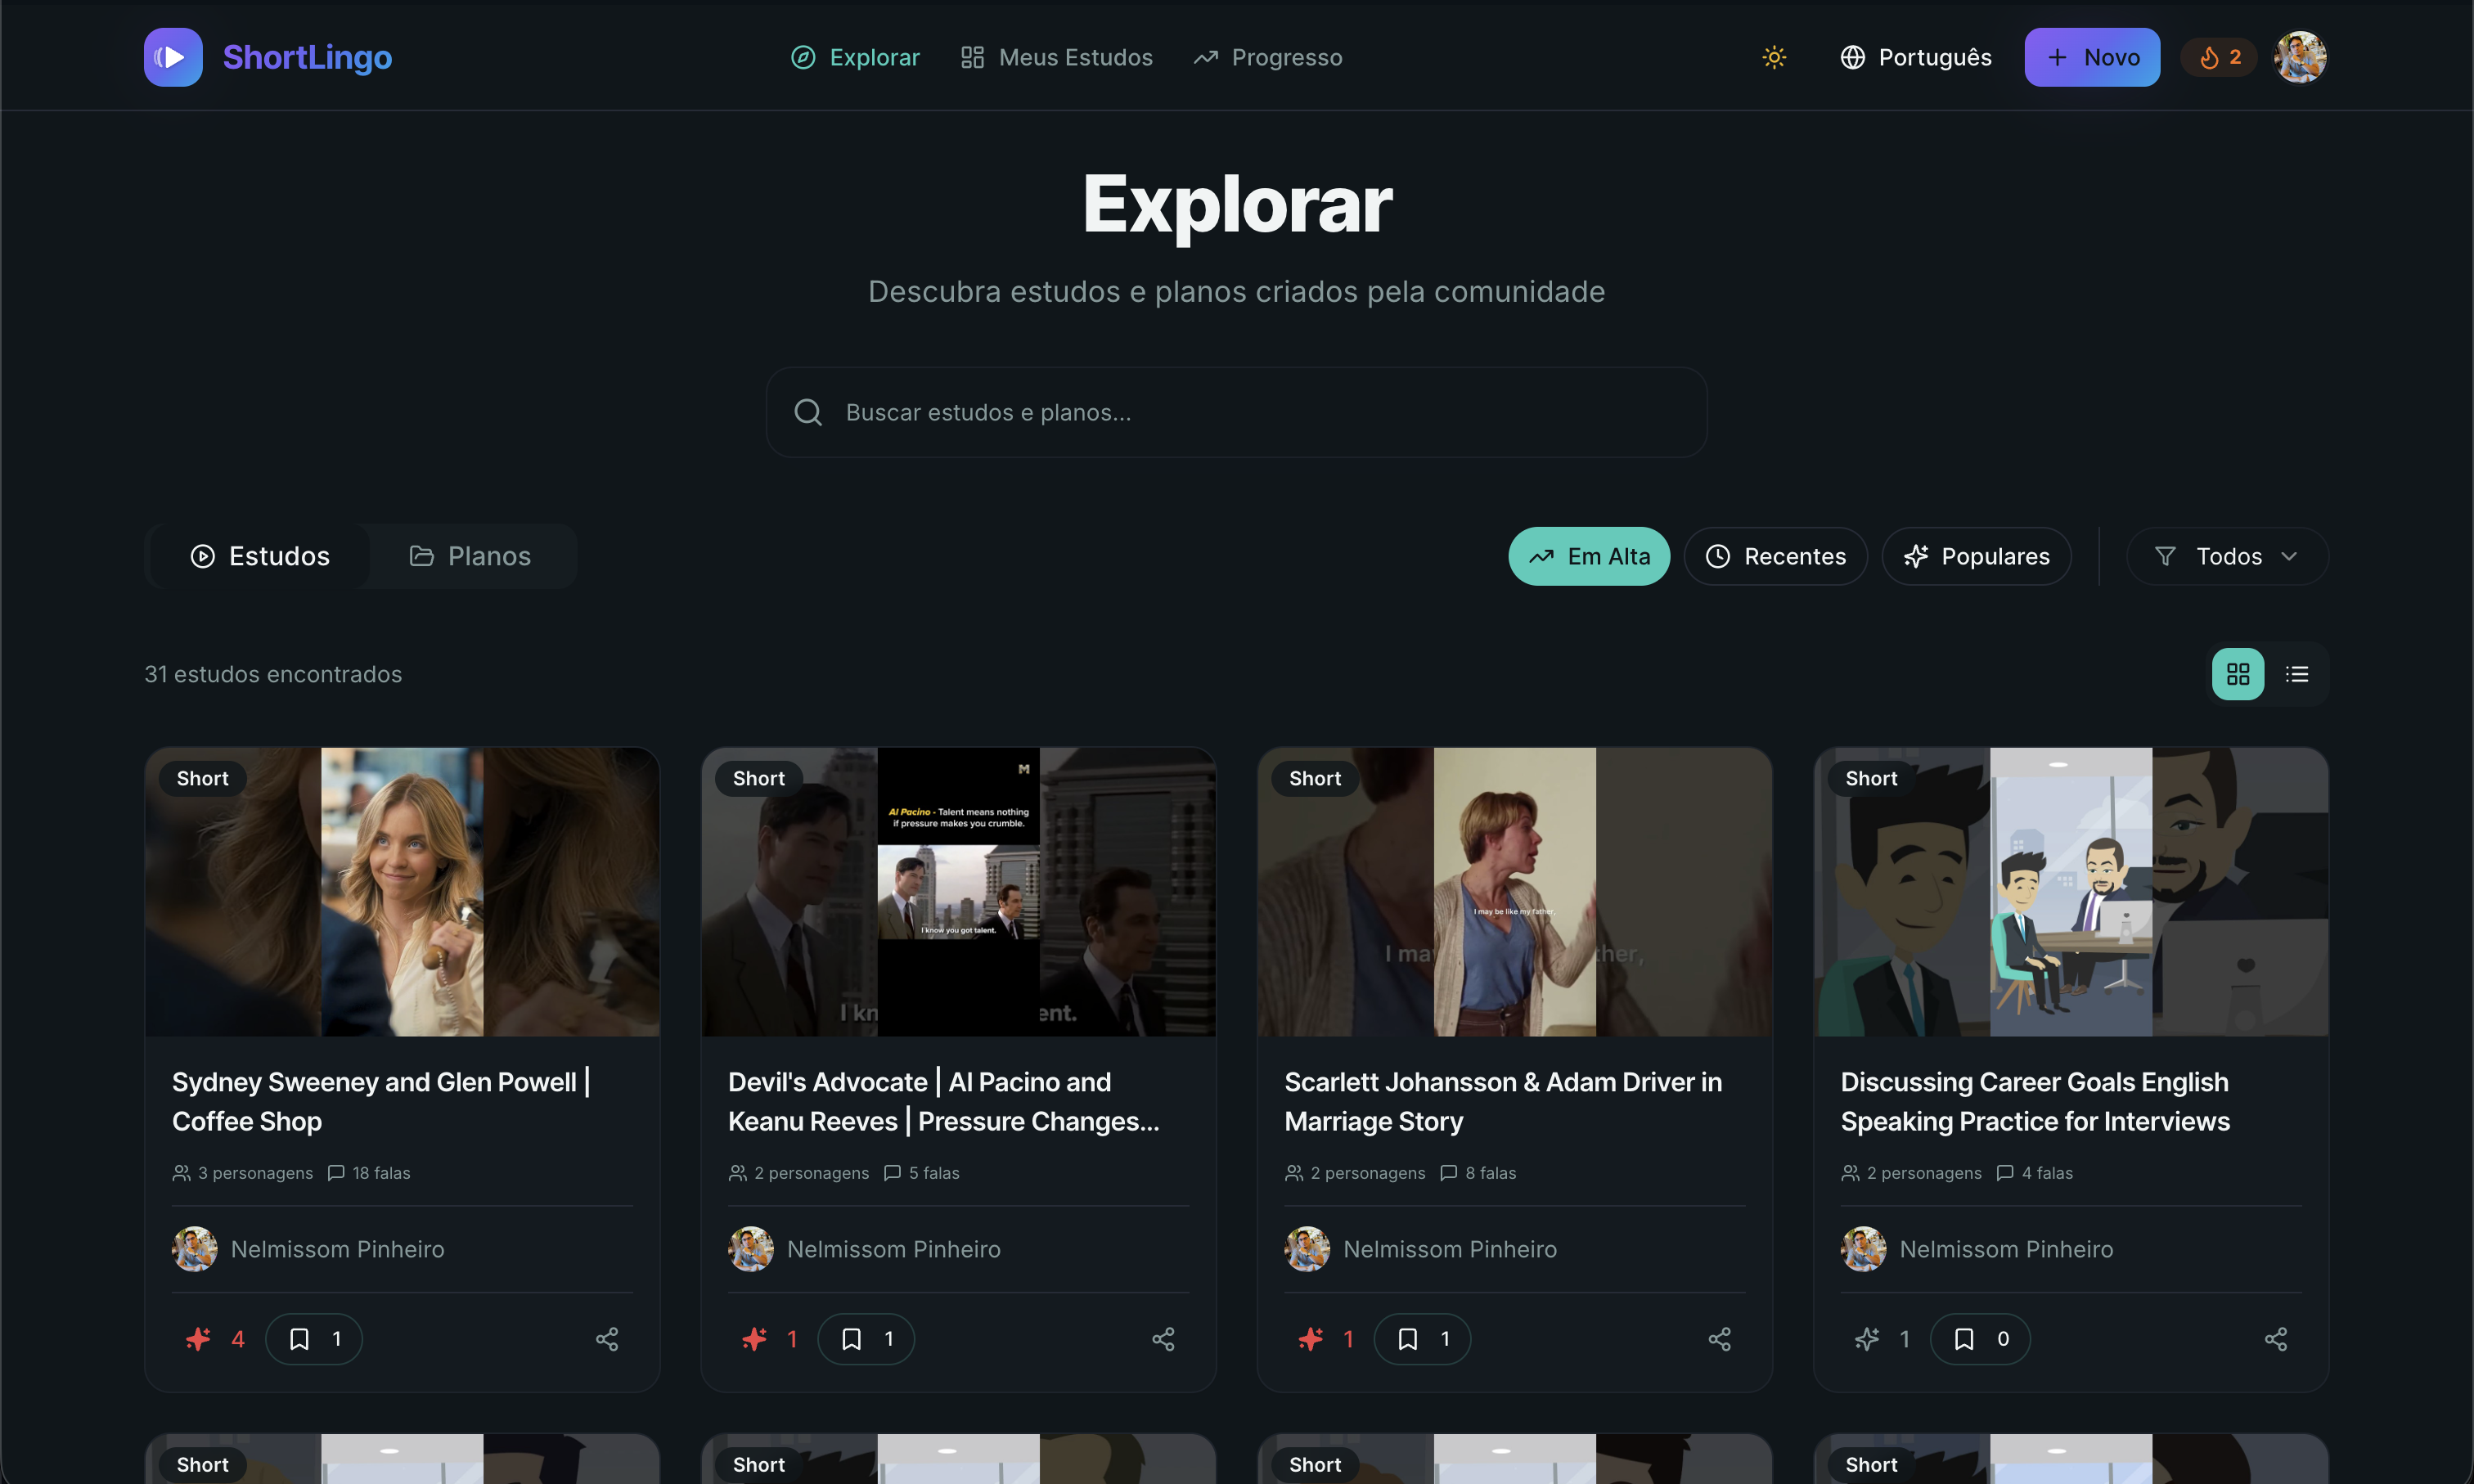Bookmark the Devil's Advocate study
The height and width of the screenshot is (1484, 2474).
click(x=865, y=1339)
